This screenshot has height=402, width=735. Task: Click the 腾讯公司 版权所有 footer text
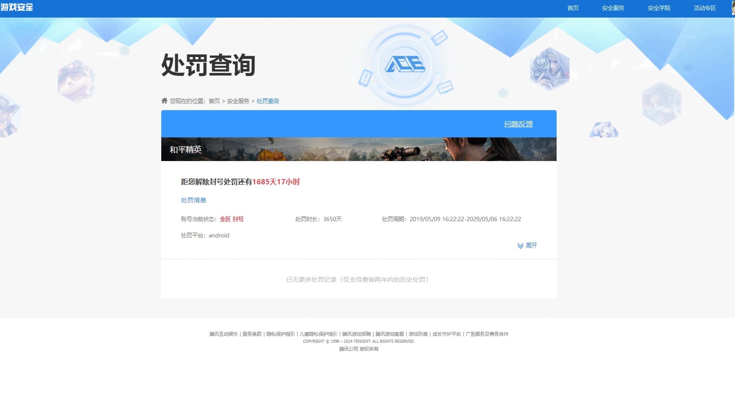(x=359, y=349)
